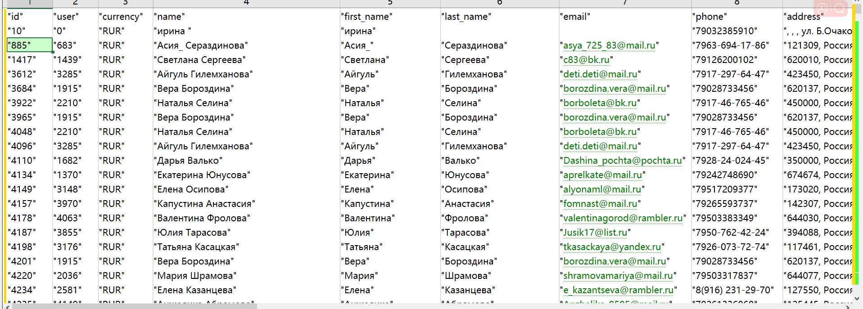The height and width of the screenshot is (309, 863).
Task: Select phone cell "7963-694-17-86"
Action: tap(737, 45)
